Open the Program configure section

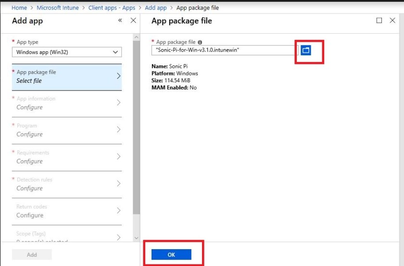[67, 130]
